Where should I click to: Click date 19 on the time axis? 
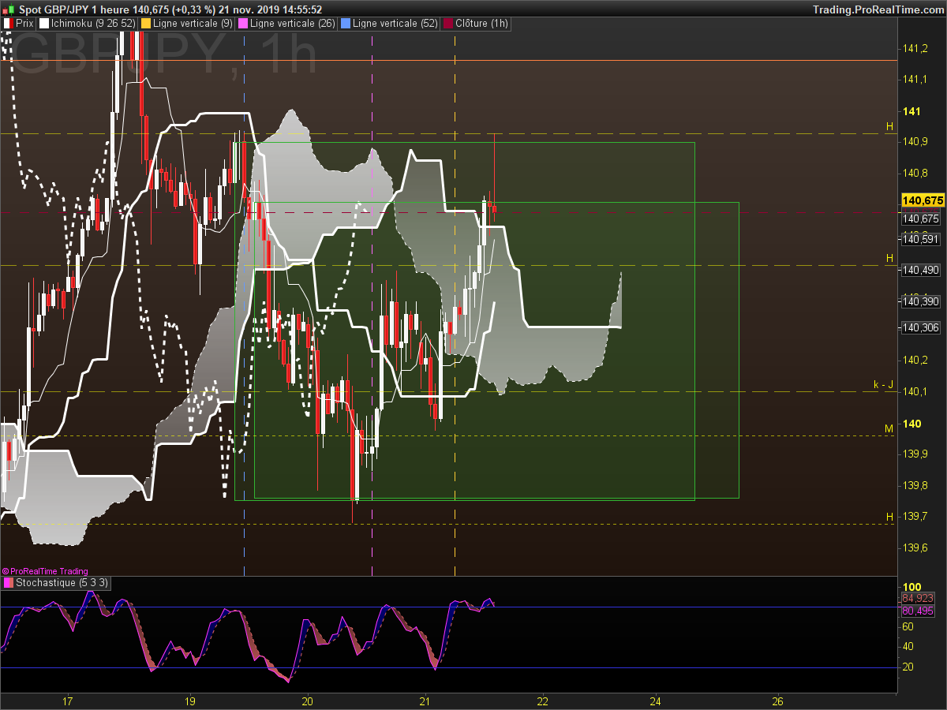point(190,701)
